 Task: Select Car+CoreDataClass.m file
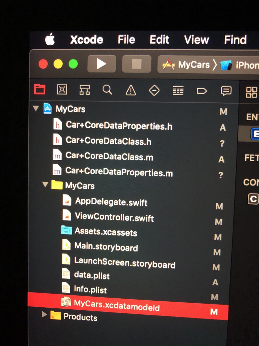pyautogui.click(x=109, y=156)
